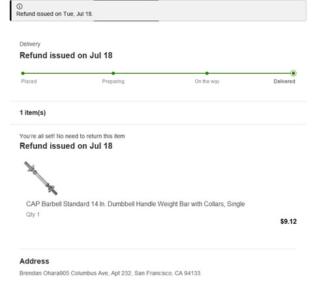
Task: Click the Address heading
Action: [35, 261]
